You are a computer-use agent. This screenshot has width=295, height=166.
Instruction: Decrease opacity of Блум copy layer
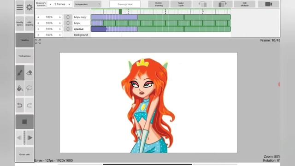coord(38,17)
